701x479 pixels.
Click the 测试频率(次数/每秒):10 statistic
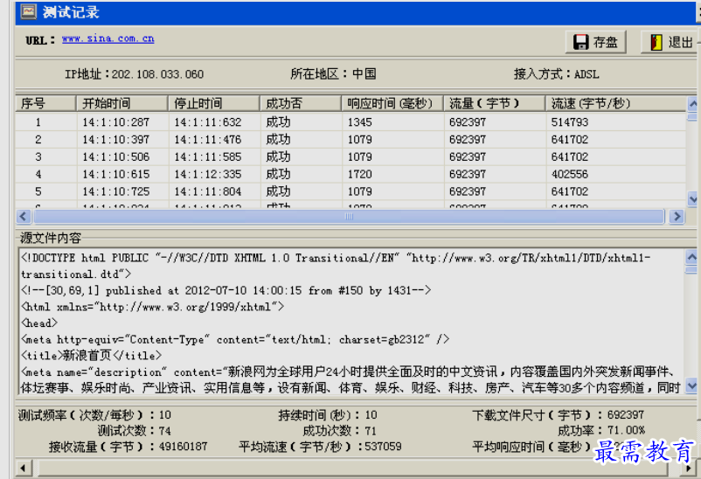point(94,415)
